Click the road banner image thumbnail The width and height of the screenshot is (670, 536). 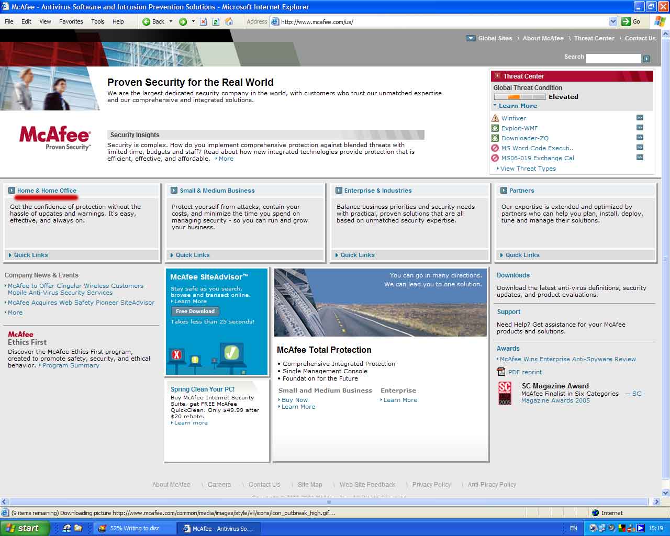(x=381, y=303)
